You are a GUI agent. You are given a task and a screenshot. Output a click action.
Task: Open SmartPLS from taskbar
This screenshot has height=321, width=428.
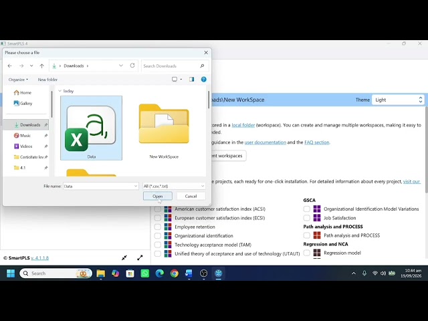[219, 274]
